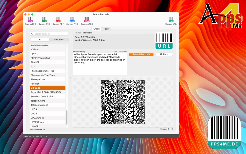246x154 pixels.
Task: Select UPNQR barcode type
Action: tap(48, 126)
